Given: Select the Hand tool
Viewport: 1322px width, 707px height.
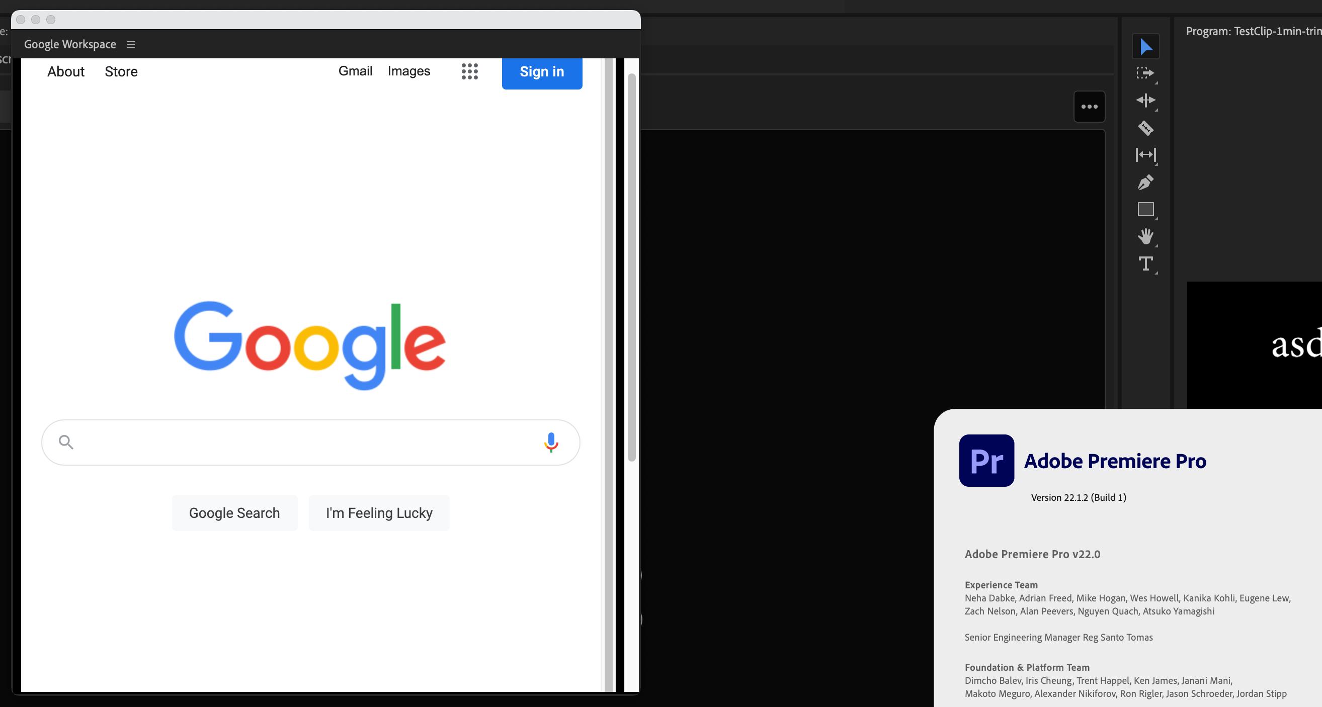Looking at the screenshot, I should pos(1145,236).
